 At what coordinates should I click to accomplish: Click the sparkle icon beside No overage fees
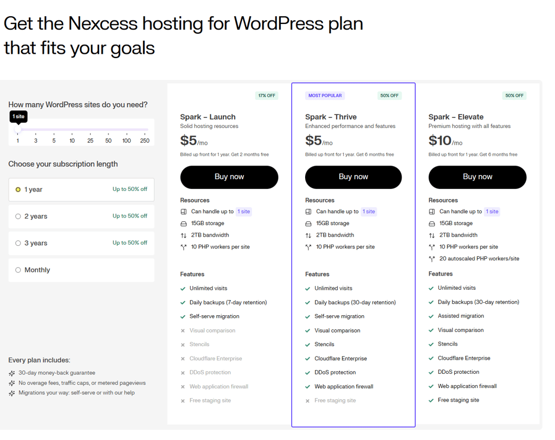coord(12,383)
